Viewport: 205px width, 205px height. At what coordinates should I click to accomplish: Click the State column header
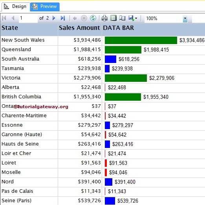click(29, 30)
